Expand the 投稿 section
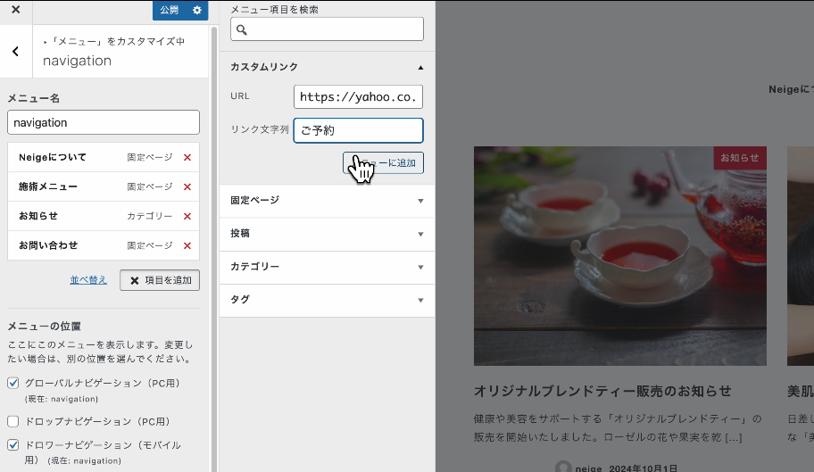The width and height of the screenshot is (814, 472). 327,234
